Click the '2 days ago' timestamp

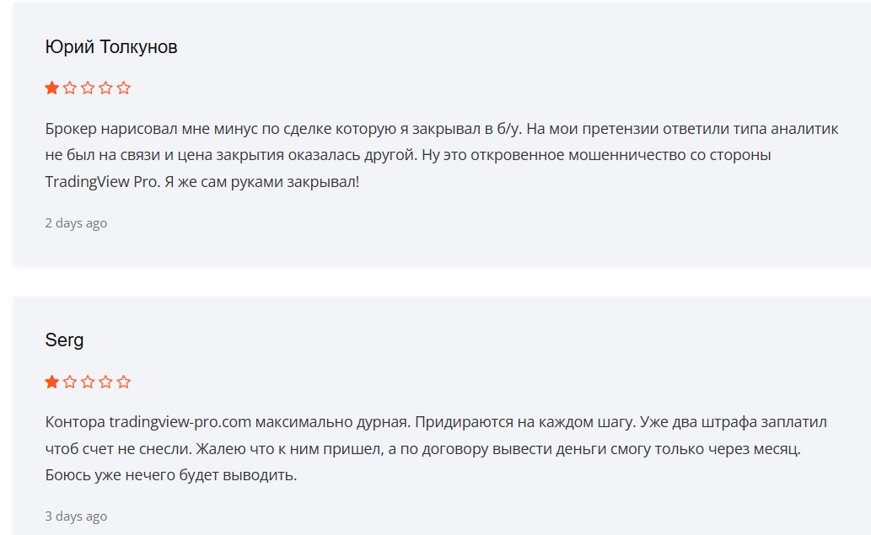point(76,223)
